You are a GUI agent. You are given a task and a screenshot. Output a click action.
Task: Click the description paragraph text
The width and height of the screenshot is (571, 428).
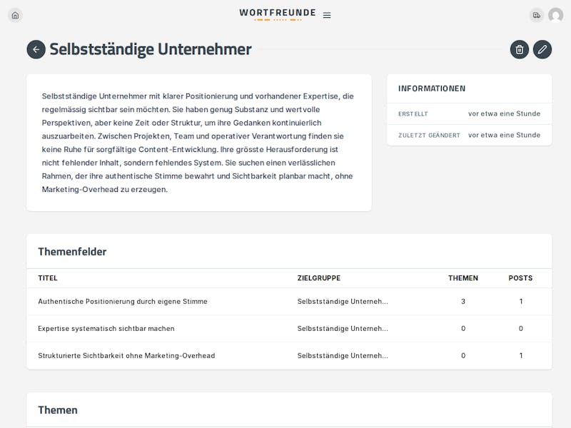(x=198, y=143)
